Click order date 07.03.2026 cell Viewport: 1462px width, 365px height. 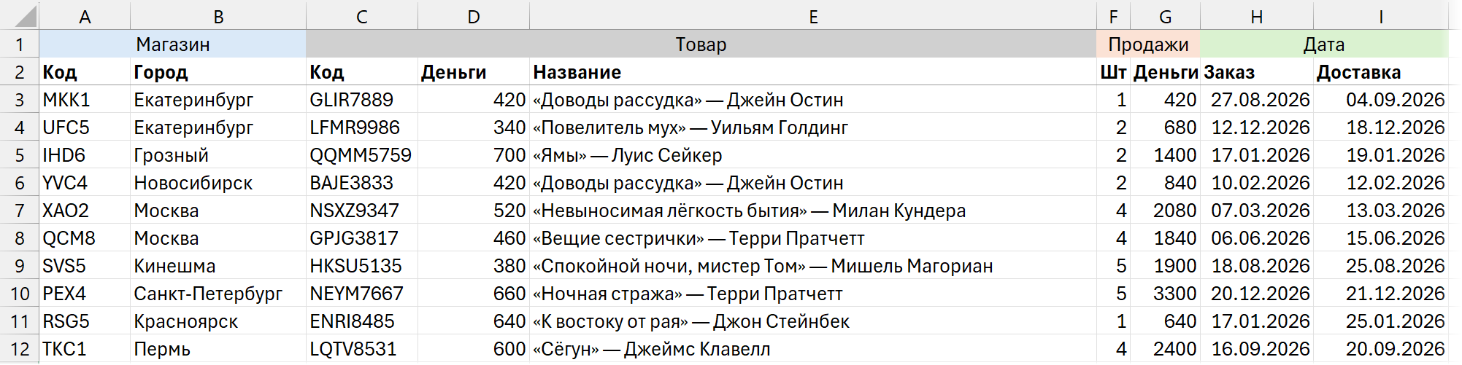(1256, 211)
